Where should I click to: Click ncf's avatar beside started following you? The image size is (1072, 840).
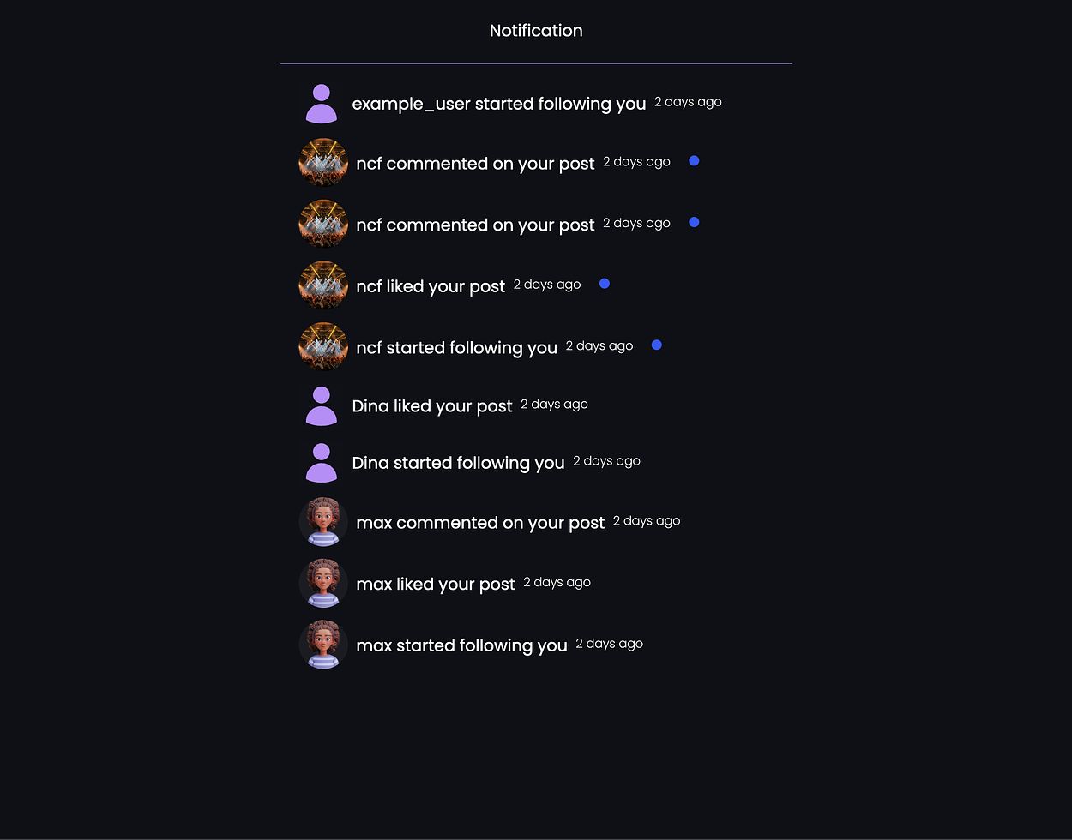323,346
